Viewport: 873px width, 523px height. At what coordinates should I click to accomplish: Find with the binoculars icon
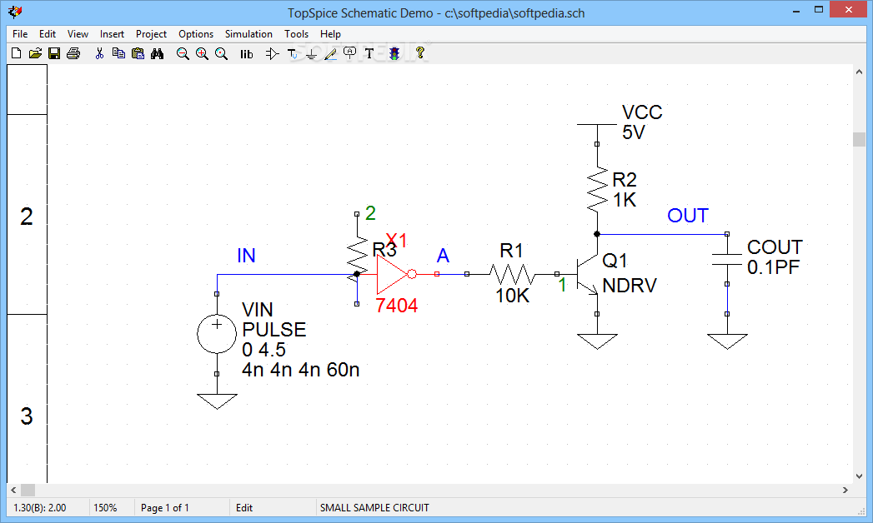[x=157, y=53]
